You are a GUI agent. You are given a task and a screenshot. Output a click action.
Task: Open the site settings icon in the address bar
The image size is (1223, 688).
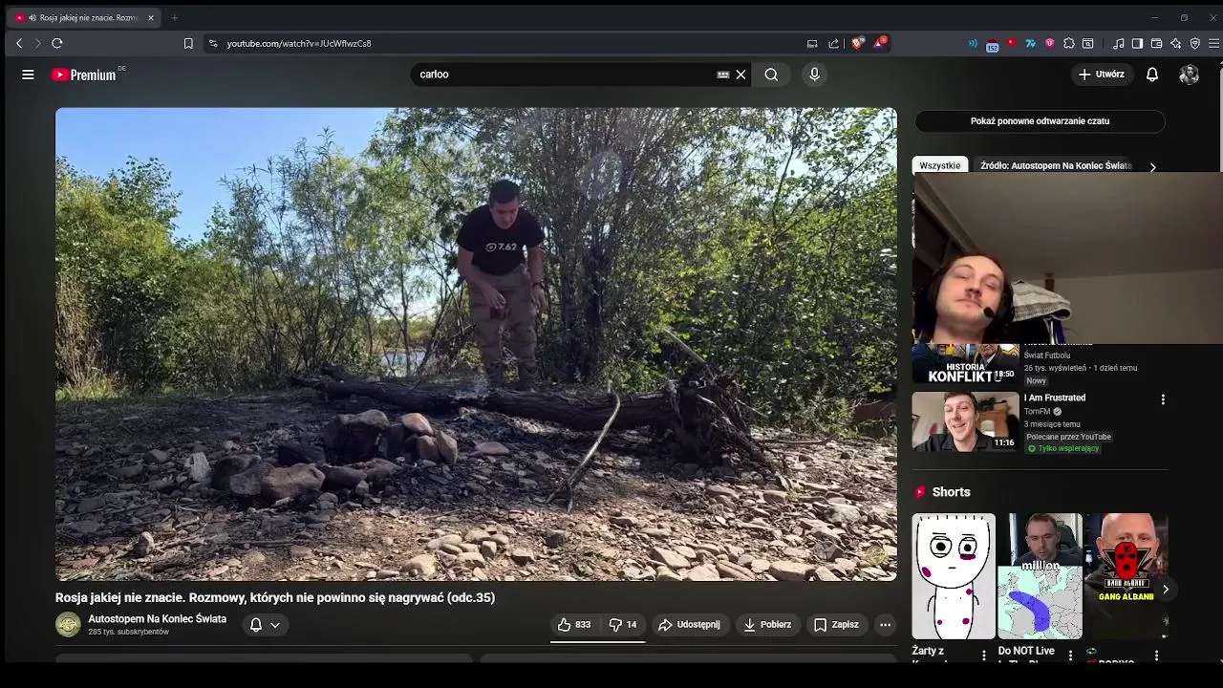(x=213, y=43)
